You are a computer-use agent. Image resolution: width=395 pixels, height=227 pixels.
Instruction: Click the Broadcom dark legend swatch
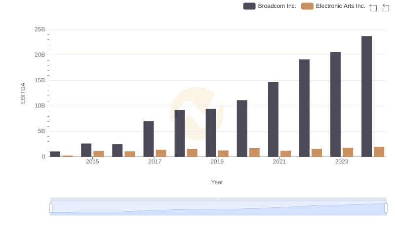[249, 6]
